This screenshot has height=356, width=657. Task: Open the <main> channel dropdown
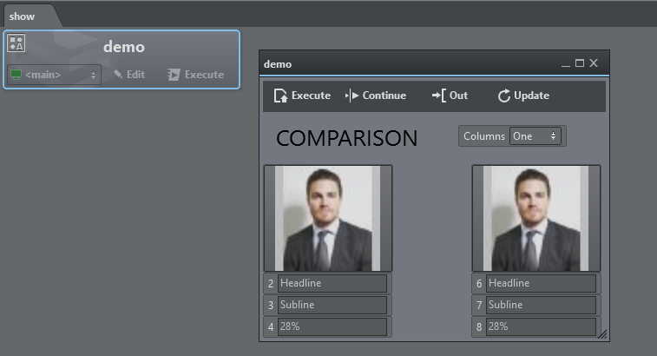(x=54, y=75)
